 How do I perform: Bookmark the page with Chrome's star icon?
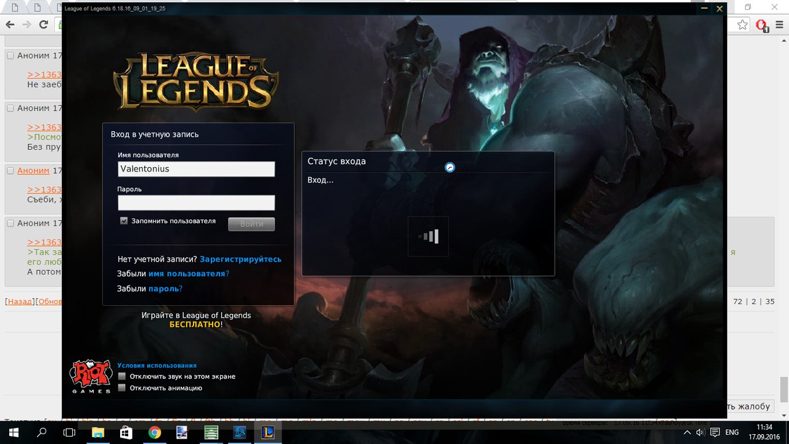(x=743, y=25)
